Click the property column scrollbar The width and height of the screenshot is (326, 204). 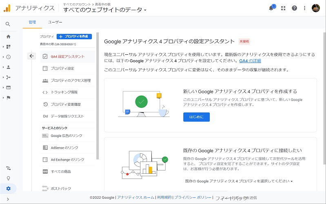(98, 96)
